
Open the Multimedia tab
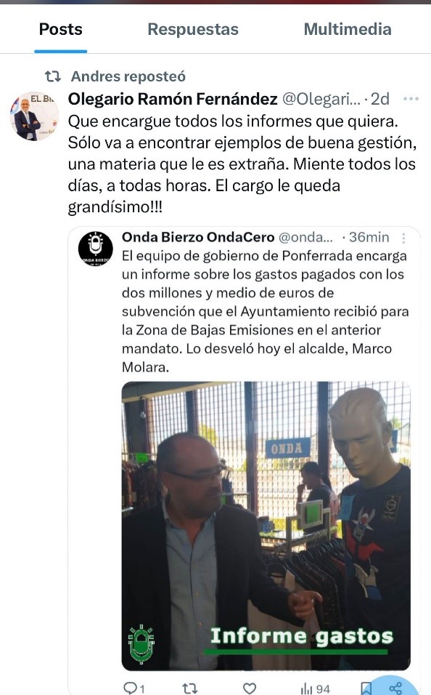tap(348, 29)
